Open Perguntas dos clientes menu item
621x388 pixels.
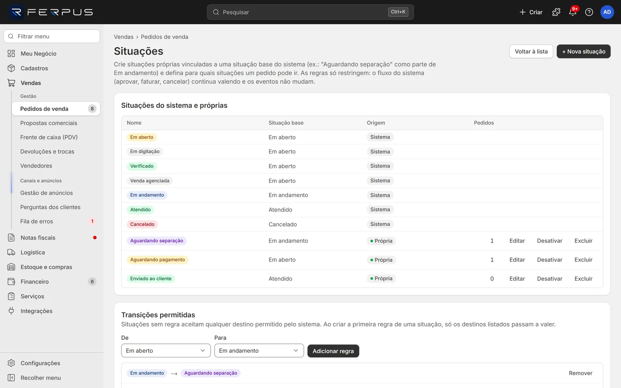[x=50, y=207]
